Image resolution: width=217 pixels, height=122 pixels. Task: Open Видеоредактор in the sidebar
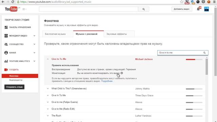pyautogui.click(x=16, y=80)
